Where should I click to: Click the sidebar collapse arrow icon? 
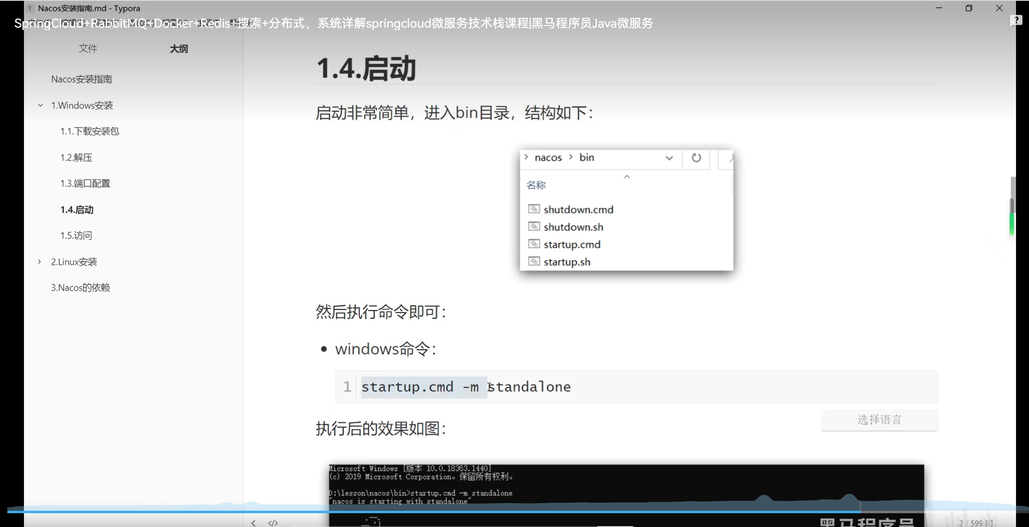[253, 523]
